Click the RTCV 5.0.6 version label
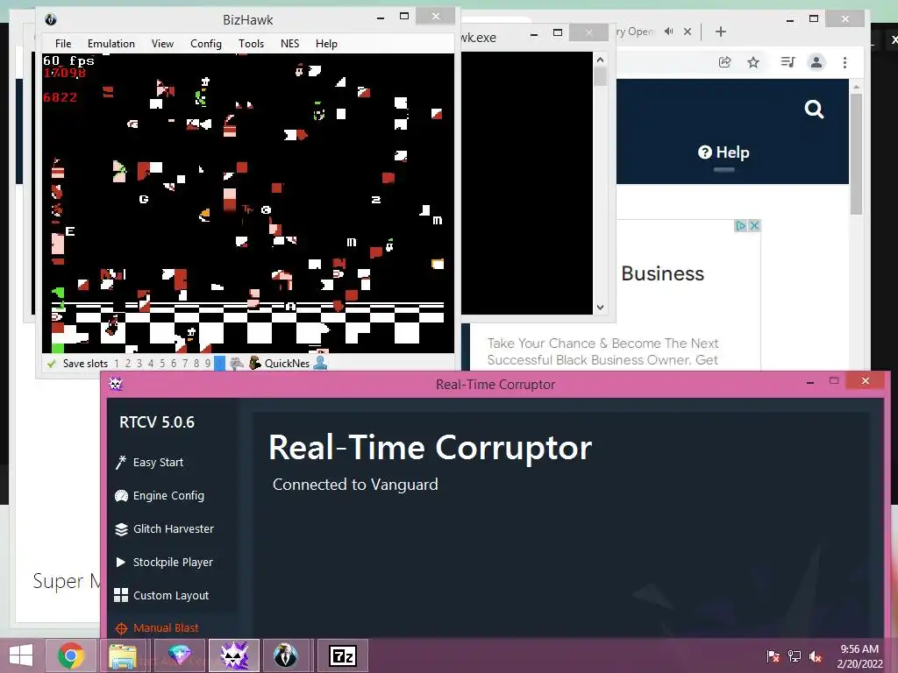898x673 pixels. coord(157,422)
